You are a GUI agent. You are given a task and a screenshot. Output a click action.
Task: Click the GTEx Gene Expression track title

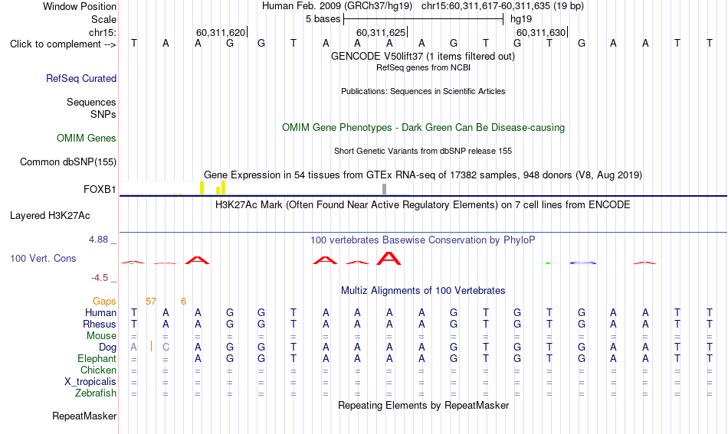[x=423, y=175]
